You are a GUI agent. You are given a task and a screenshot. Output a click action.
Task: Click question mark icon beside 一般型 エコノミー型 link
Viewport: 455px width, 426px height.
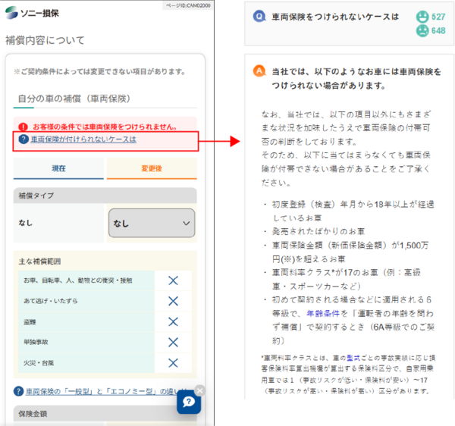click(x=18, y=391)
